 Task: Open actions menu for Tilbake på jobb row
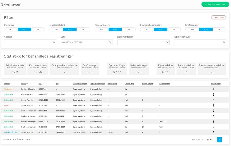click(213, 132)
